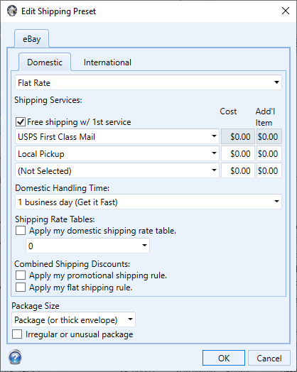The height and width of the screenshot is (372, 297).
Task: Open the Local Pickup service dropdown
Action: [x=117, y=153]
